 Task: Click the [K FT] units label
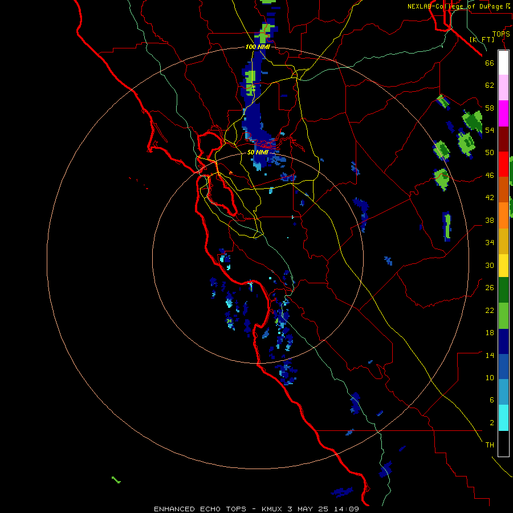[x=482, y=39]
